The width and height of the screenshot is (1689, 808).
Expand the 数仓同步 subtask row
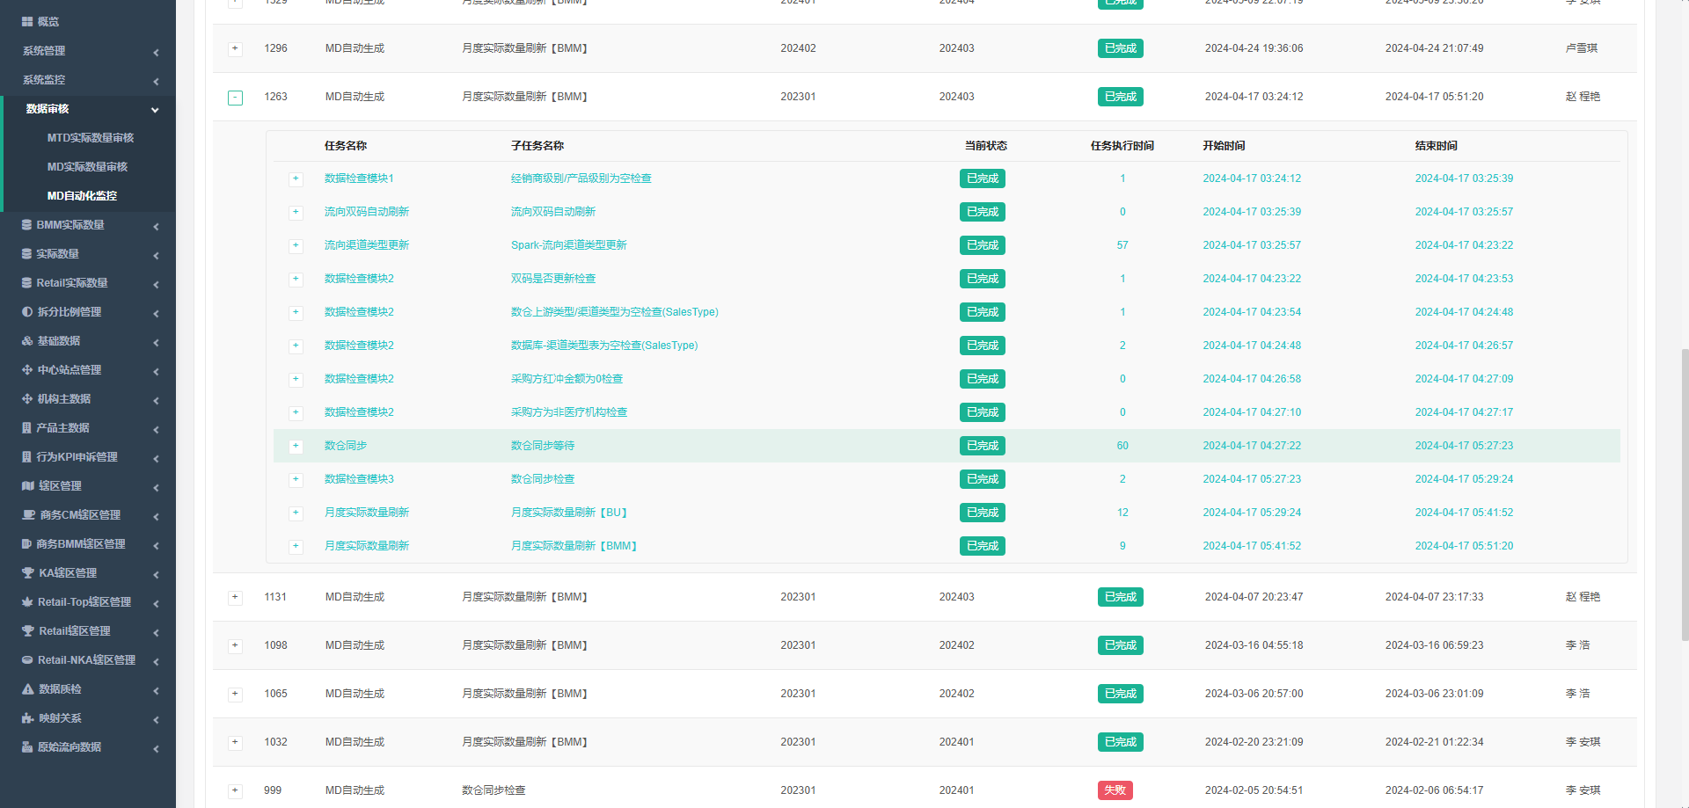point(296,446)
